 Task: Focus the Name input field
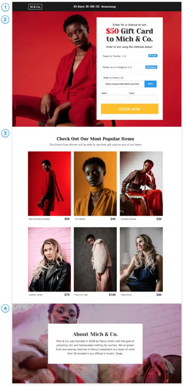click(x=115, y=98)
